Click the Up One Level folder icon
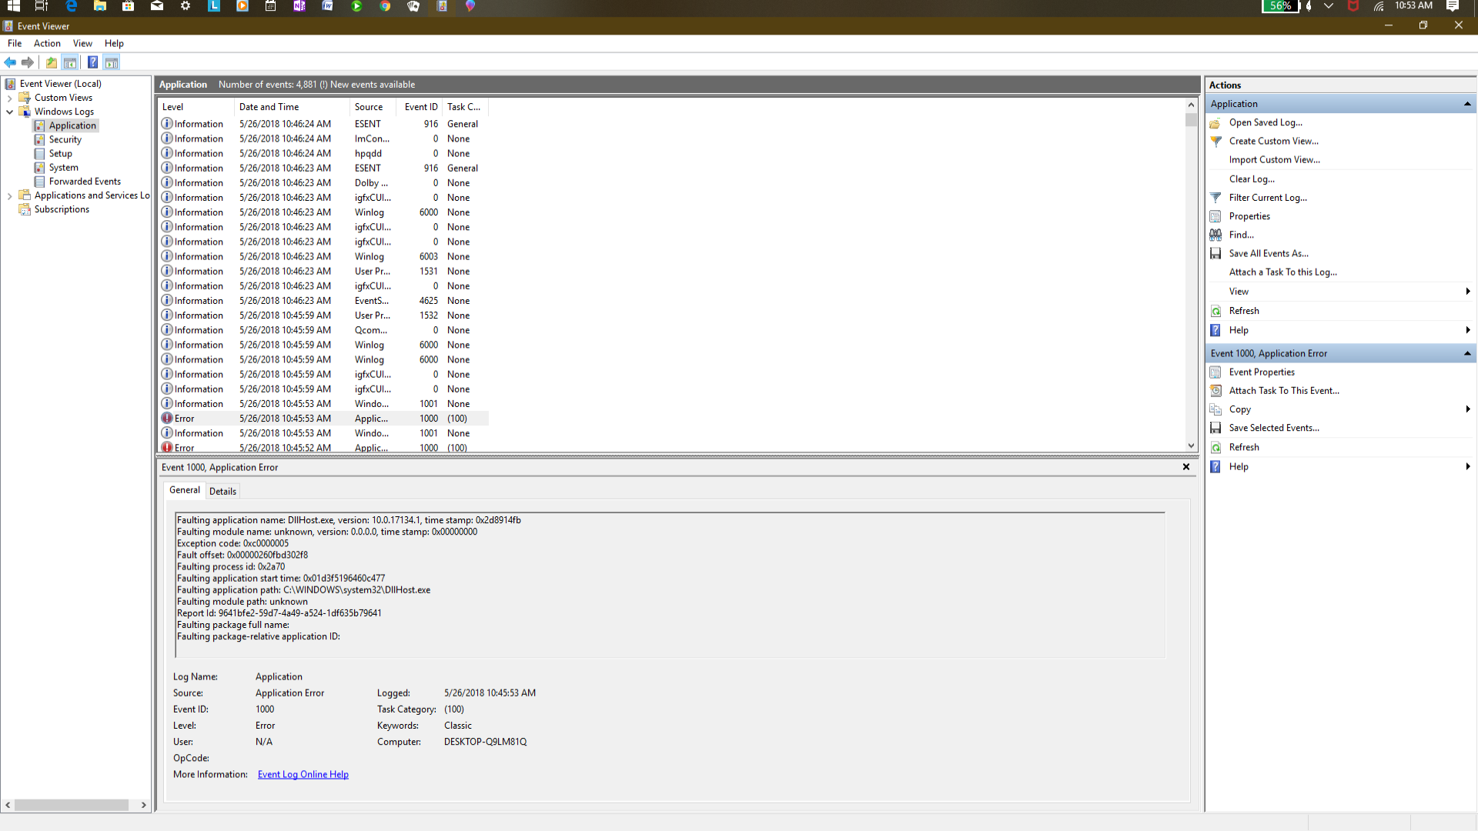Viewport: 1478px width, 831px height. pos(51,62)
